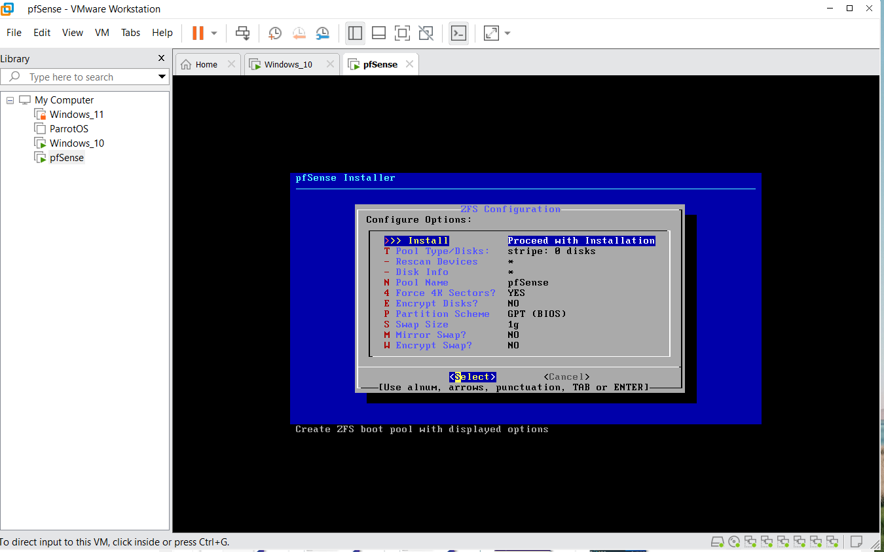The width and height of the screenshot is (884, 552).
Task: Suspend the VM with the orange pause button
Action: click(x=198, y=33)
